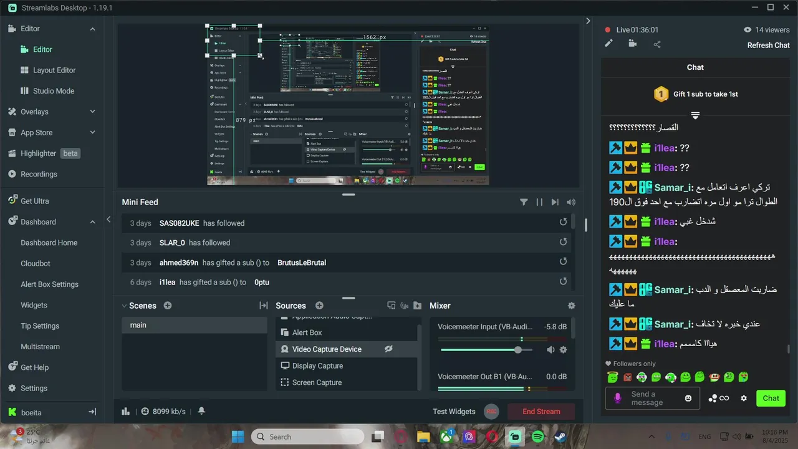This screenshot has height=449, width=798.
Task: Expand hype leaderboard arrow under Gift sub
Action: coord(695,115)
